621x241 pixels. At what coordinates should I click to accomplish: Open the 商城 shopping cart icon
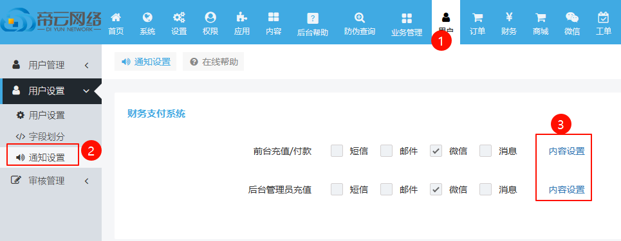541,17
